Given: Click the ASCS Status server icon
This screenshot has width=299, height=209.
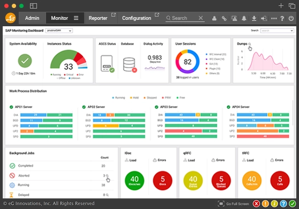Looking at the screenshot, I should point(107,64).
